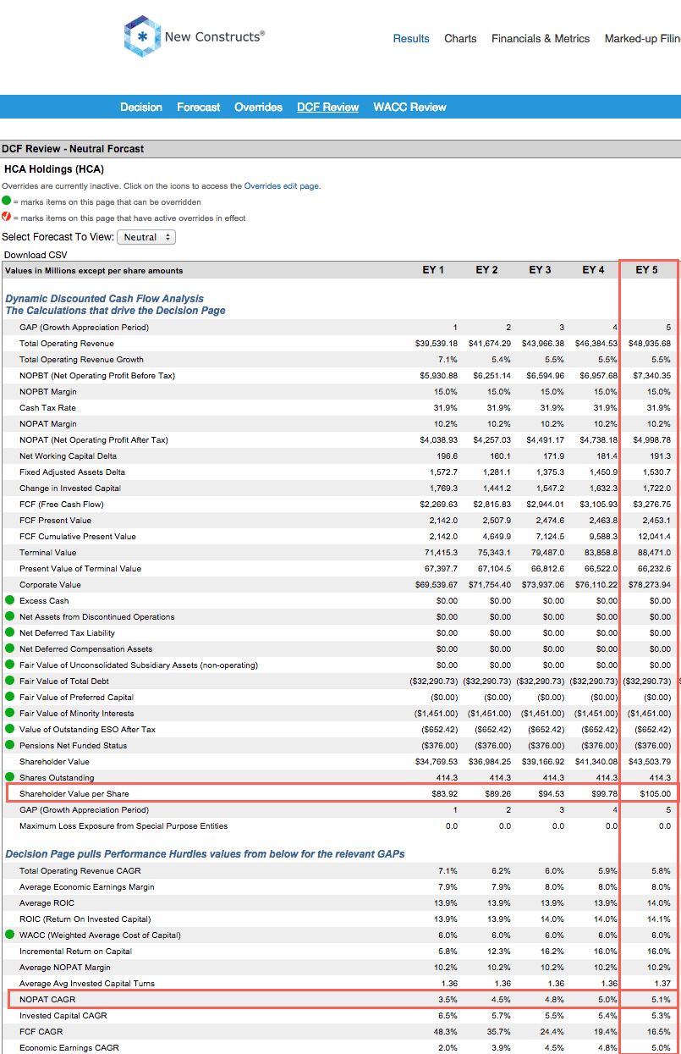Select NOPAT CAGR value 5.1%
The height and width of the screenshot is (1054, 681).
[662, 1000]
